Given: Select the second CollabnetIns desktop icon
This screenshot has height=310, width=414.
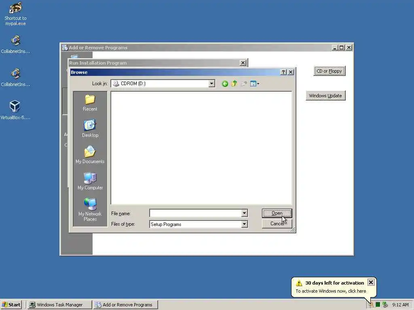Looking at the screenshot, I should tap(15, 77).
